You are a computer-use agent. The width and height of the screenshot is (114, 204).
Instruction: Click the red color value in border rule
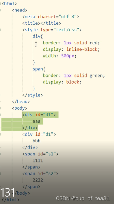pos(94,43)
